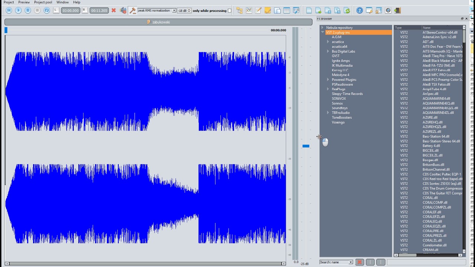The height and width of the screenshot is (267, 475).
Task: Click the document with green arrow icon
Action: point(318,10)
